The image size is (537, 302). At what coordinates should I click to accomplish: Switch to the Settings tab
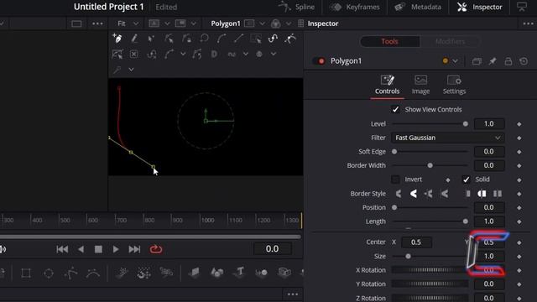click(x=454, y=85)
